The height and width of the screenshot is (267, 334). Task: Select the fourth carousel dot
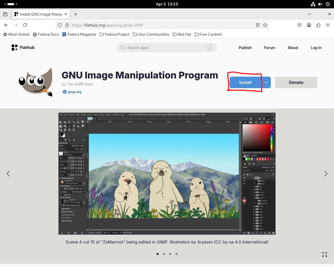176,254
